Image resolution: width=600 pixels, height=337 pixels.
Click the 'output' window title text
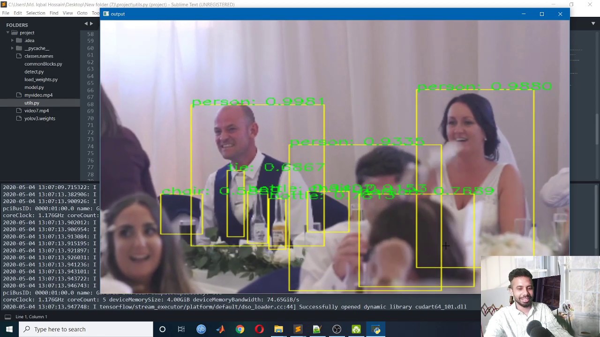point(118,14)
